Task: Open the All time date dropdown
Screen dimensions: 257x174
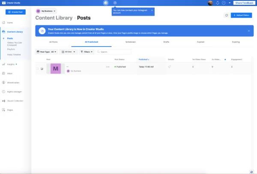Action: [x=69, y=52]
